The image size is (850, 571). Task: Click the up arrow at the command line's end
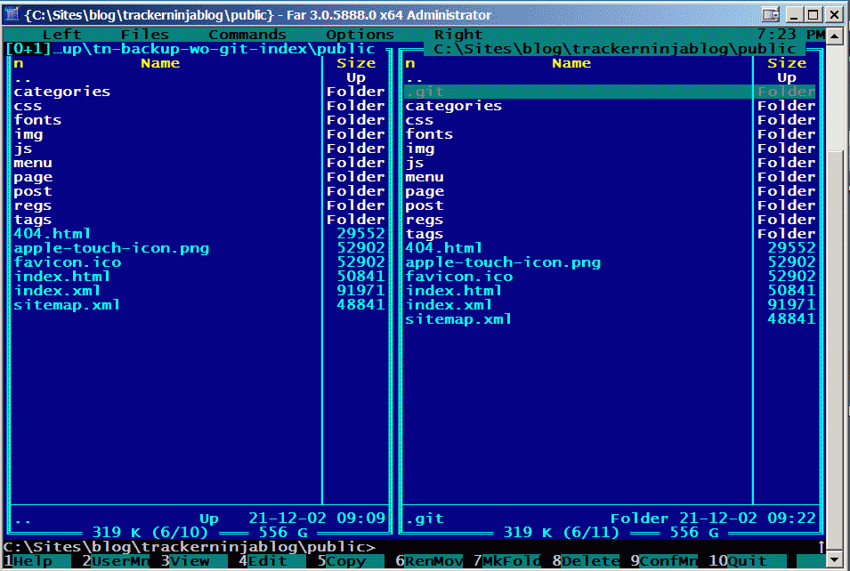click(x=822, y=547)
